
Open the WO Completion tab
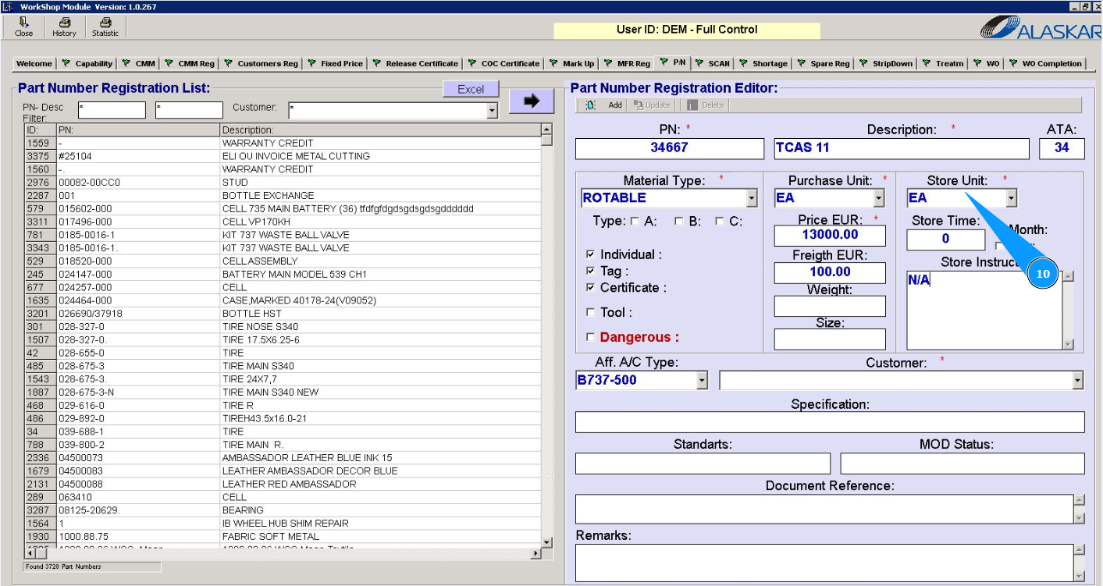[x=1045, y=63]
